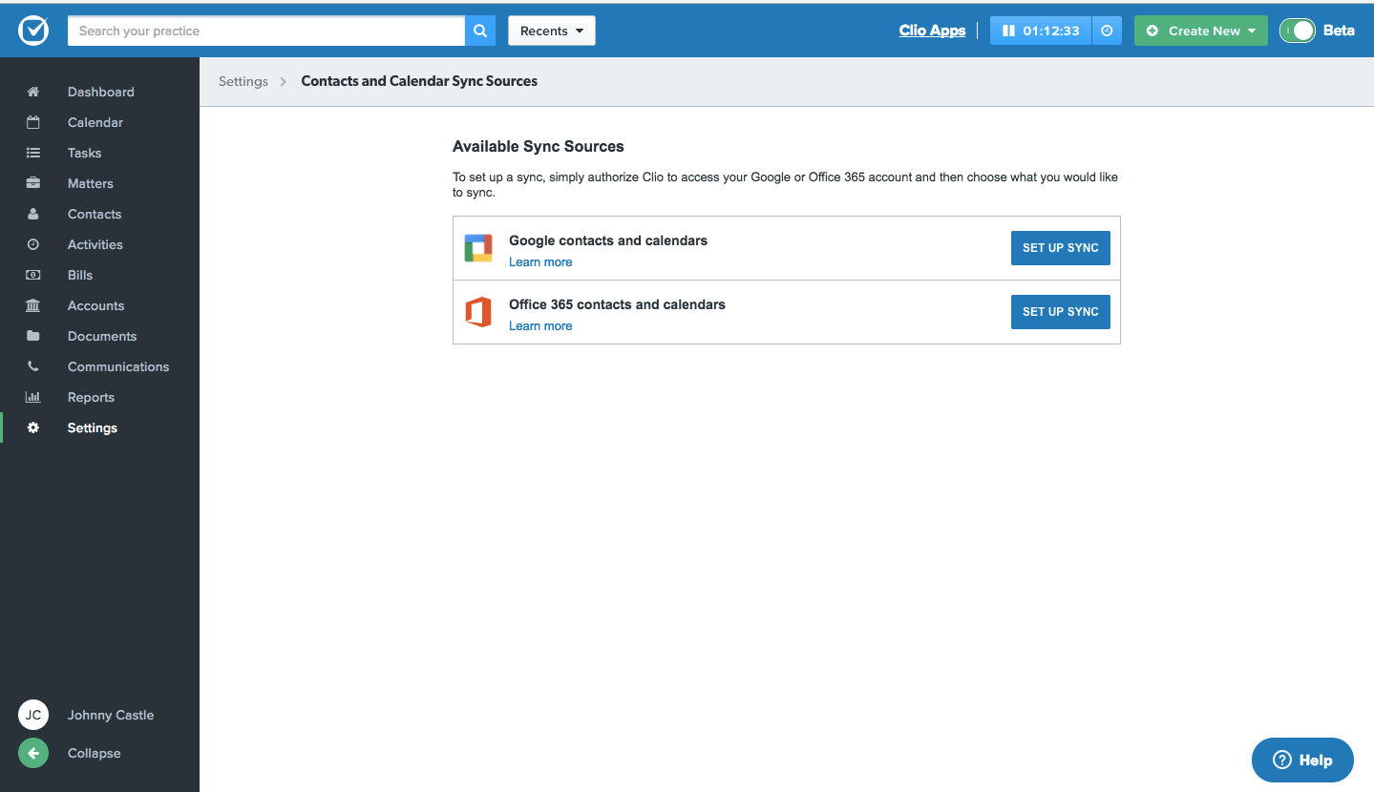Screen dimensions: 1374x792
Task: Click the green Collapse arrow icon
Action: click(x=33, y=753)
